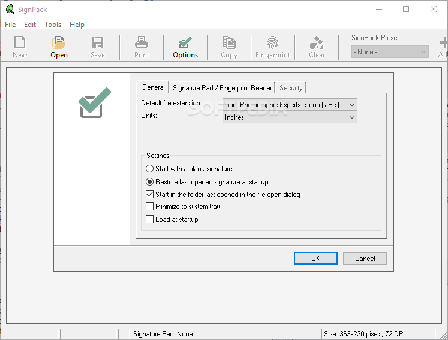Maximize the SignPack window

(405, 9)
